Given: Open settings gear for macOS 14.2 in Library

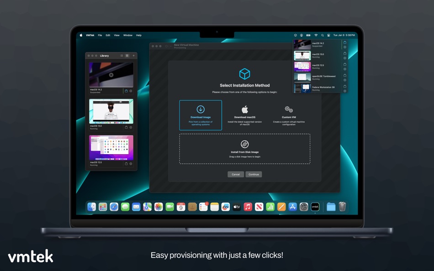Looking at the screenshot, I should [x=131, y=91].
